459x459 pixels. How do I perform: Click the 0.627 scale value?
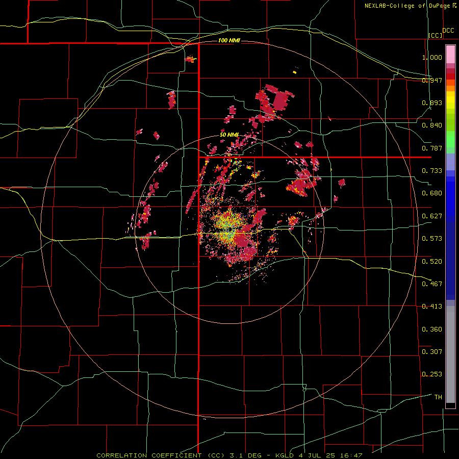click(x=432, y=216)
